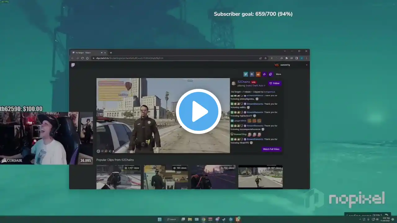Click the Side panel icon in Chrome toolbar
397x223 pixels.
(297, 58)
